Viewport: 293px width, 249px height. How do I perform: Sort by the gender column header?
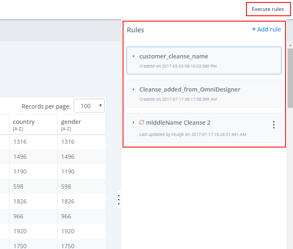pos(71,122)
